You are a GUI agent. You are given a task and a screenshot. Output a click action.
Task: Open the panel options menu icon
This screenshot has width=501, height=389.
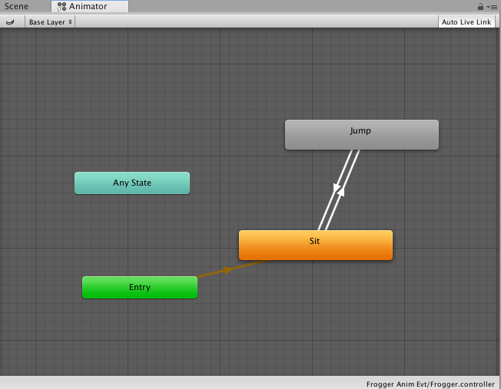click(x=492, y=7)
